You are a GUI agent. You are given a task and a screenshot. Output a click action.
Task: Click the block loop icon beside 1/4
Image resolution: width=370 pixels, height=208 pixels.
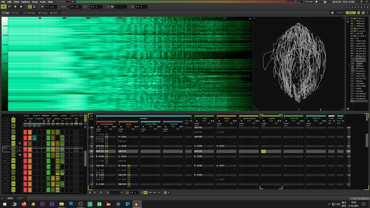pyautogui.click(x=42, y=6)
